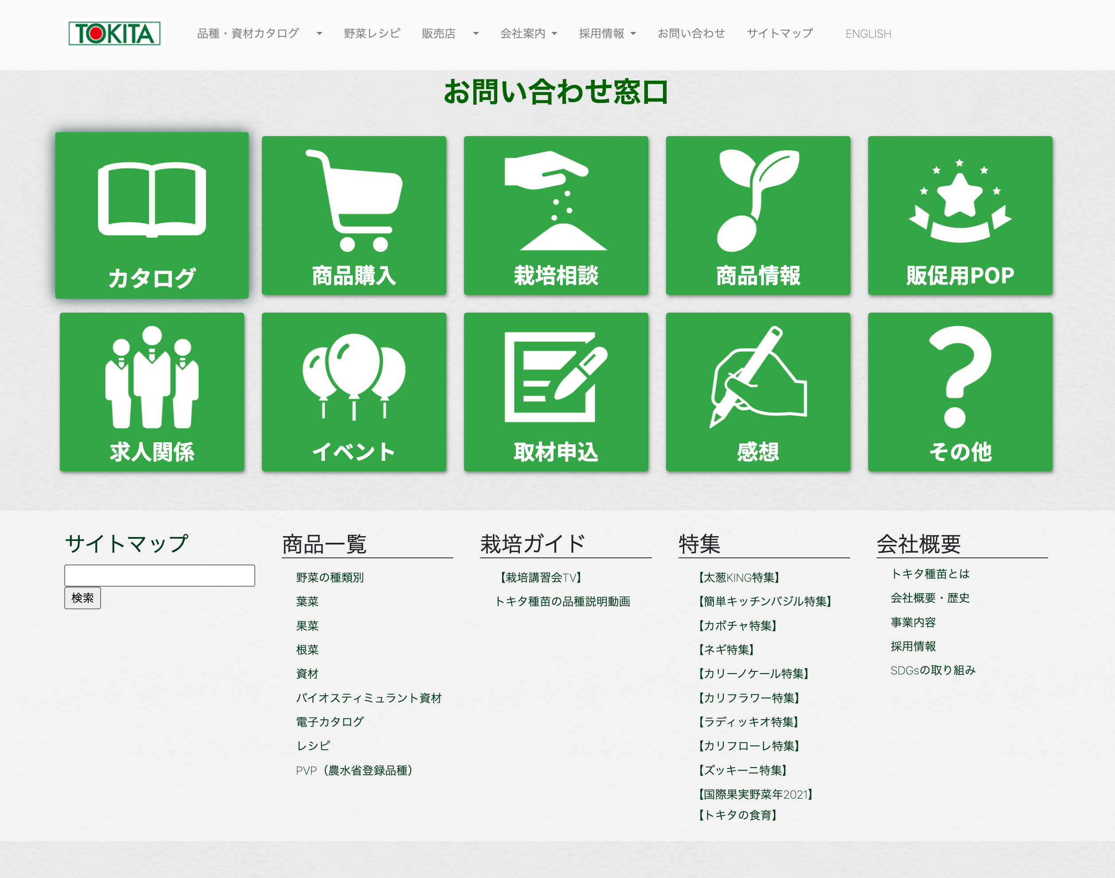This screenshot has height=878, width=1115.
Task: Select the 商品購入 shopping cart tile
Action: click(x=354, y=216)
